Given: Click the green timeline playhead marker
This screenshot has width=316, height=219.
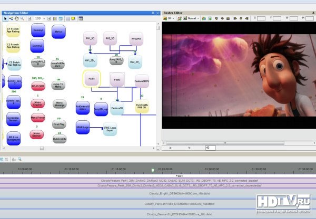Looking at the screenshot, I should click(153, 170).
